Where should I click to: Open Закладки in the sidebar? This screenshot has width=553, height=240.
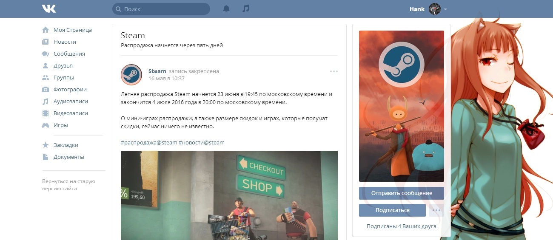pyautogui.click(x=66, y=145)
